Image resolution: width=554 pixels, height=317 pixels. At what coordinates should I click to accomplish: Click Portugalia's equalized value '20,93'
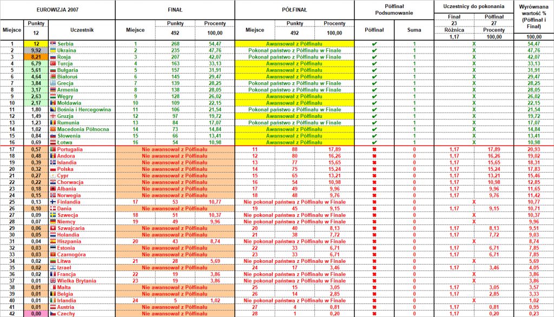coord(534,149)
